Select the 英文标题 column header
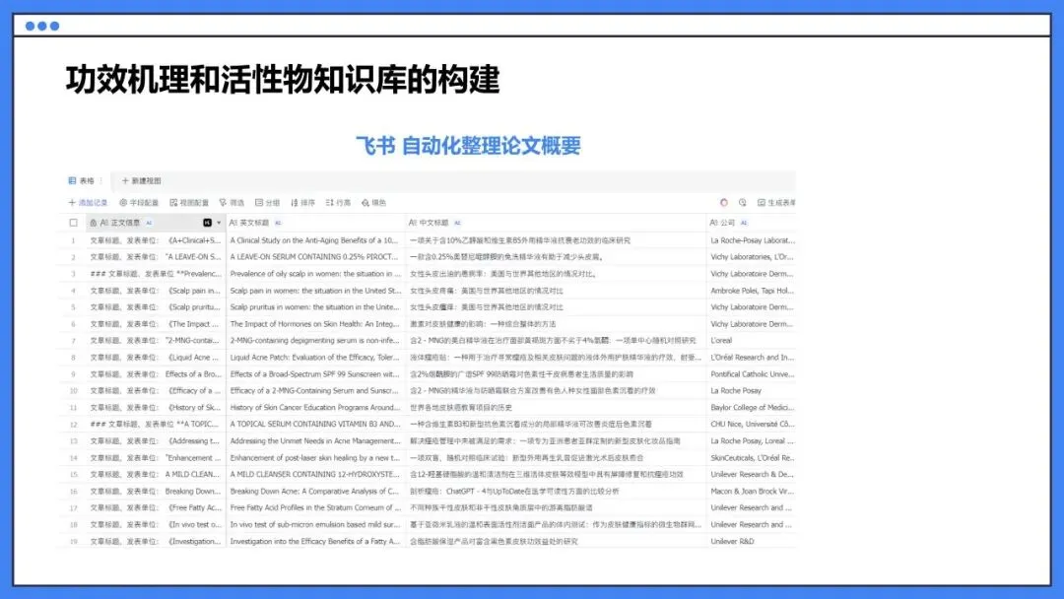 pos(316,223)
